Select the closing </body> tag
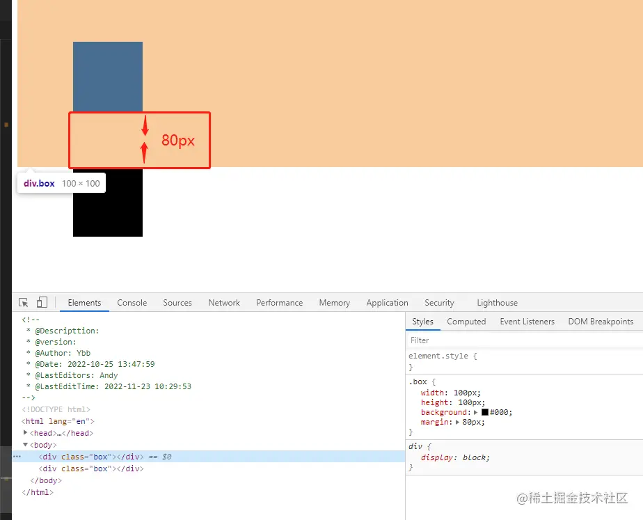This screenshot has width=643, height=520. coord(46,480)
